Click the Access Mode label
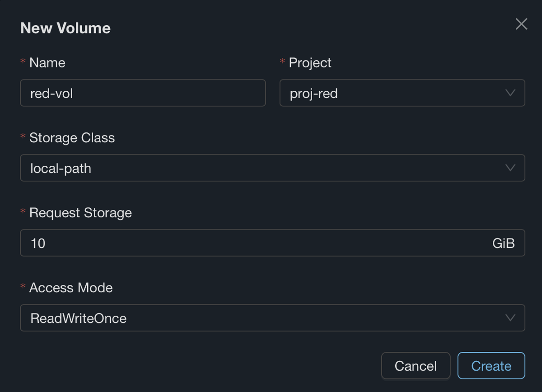The height and width of the screenshot is (392, 542). pos(71,288)
